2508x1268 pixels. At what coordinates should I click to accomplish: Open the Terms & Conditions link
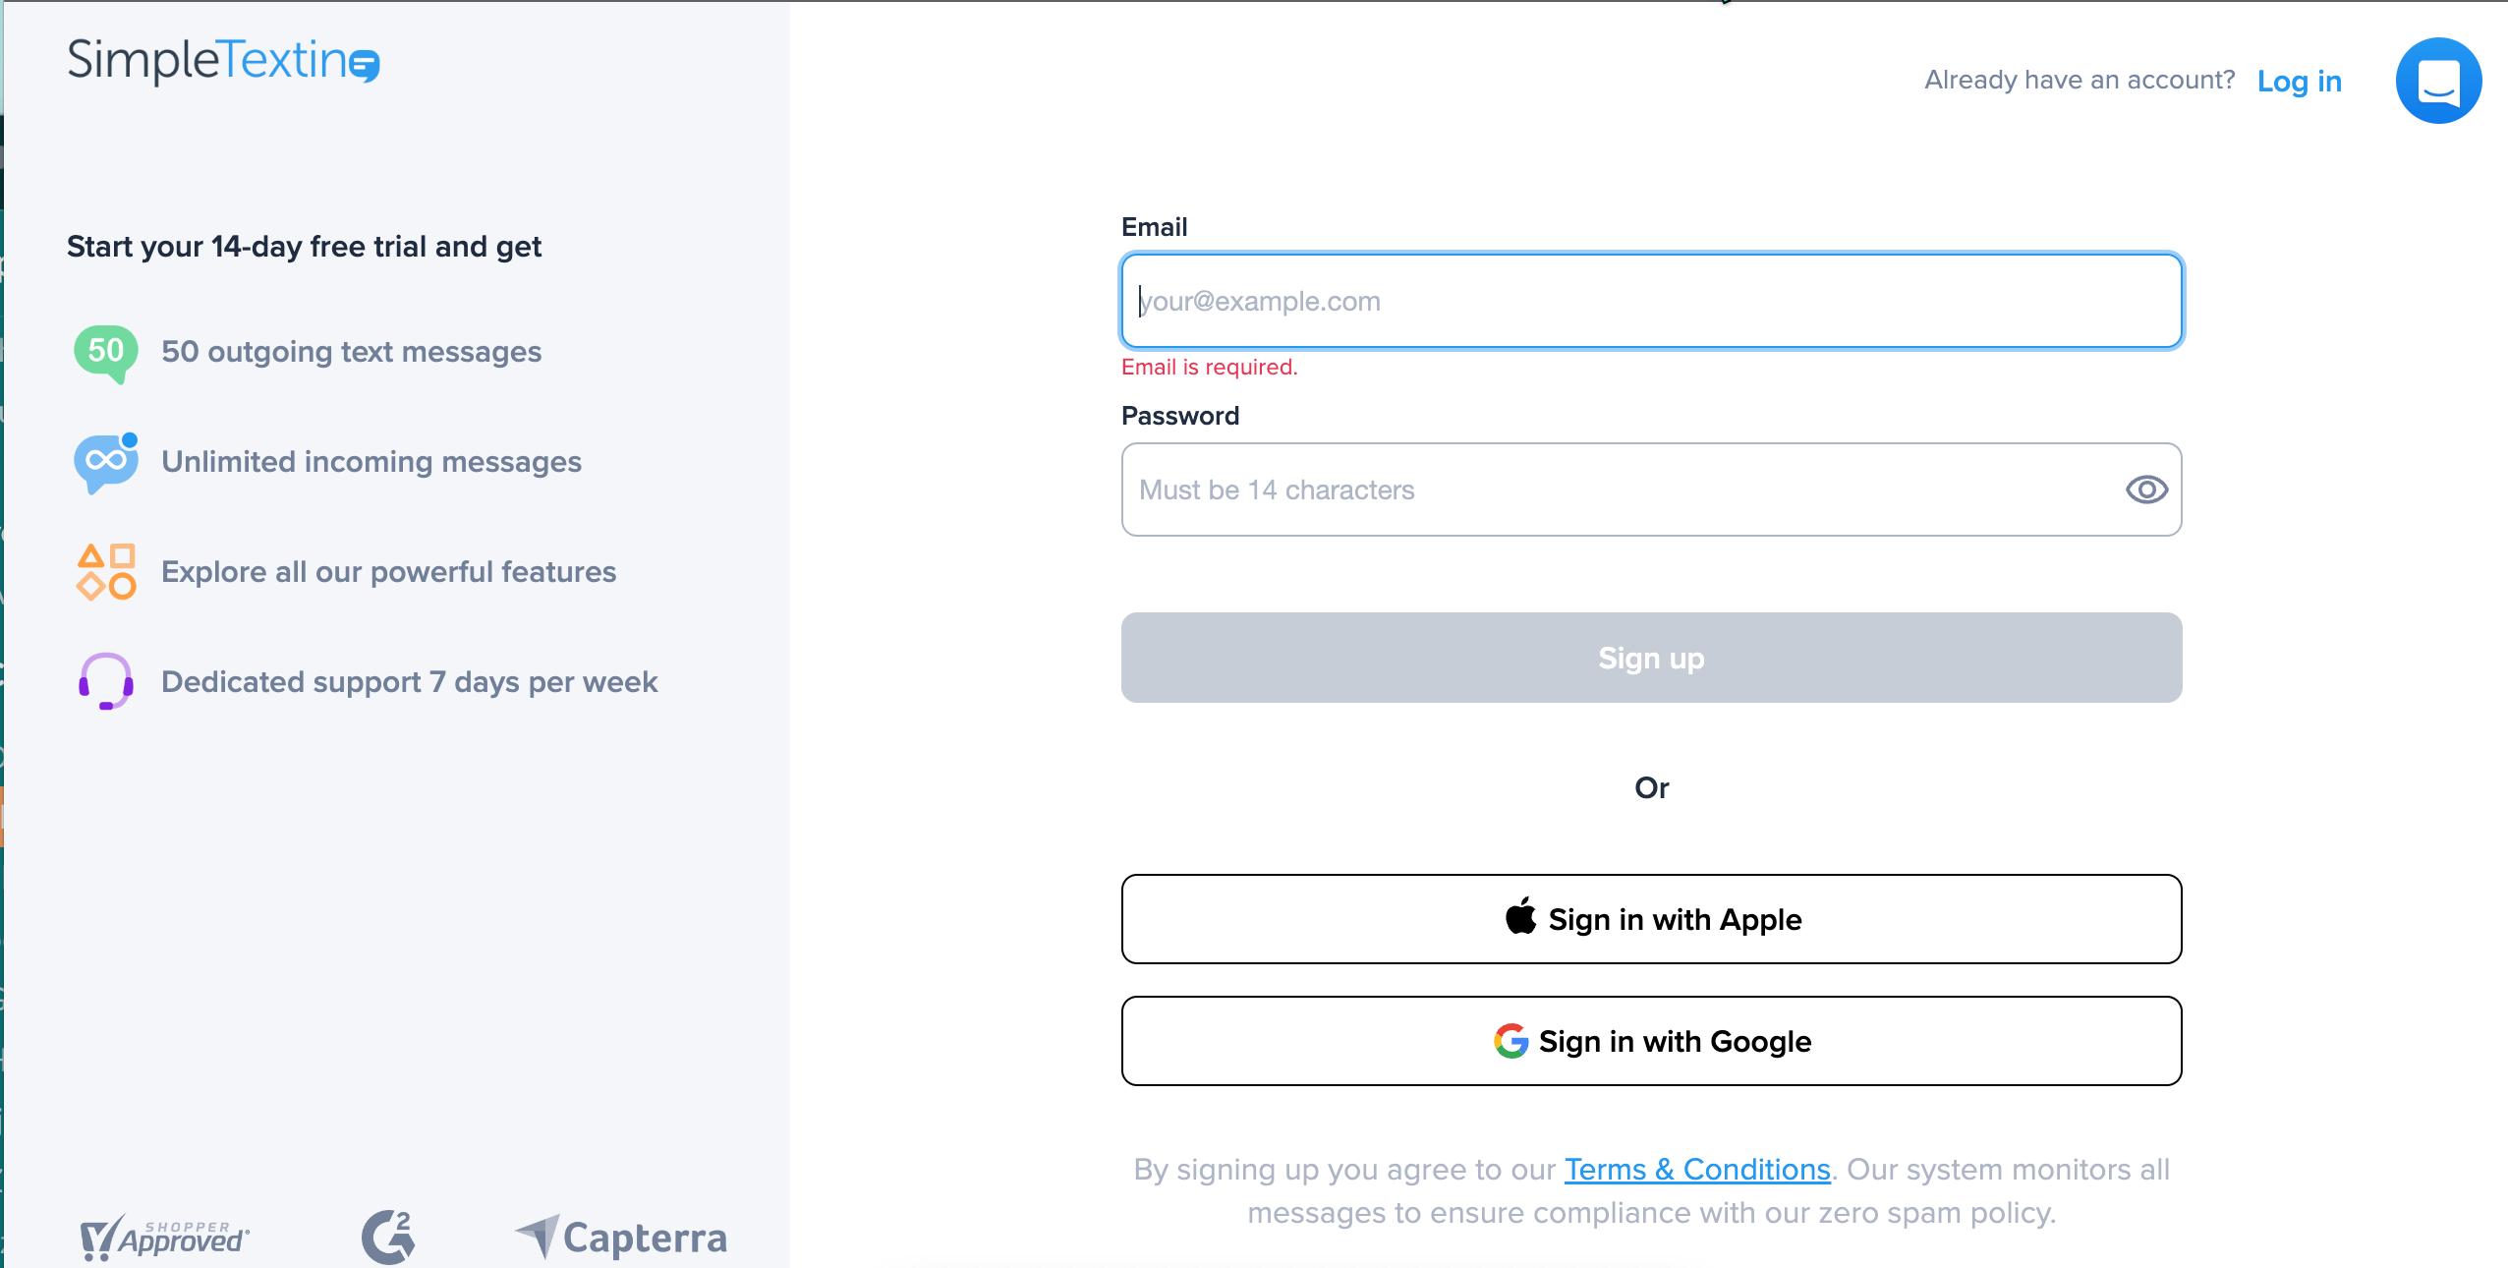point(1697,1170)
